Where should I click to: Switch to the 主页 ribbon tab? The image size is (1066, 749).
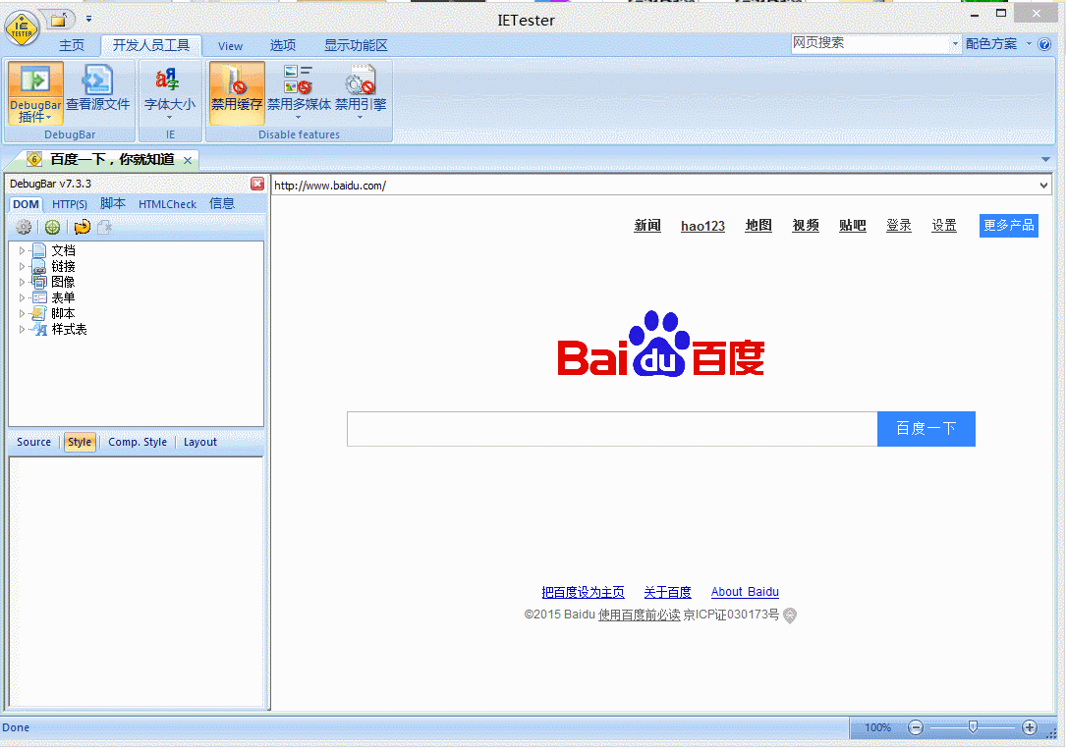[x=72, y=45]
